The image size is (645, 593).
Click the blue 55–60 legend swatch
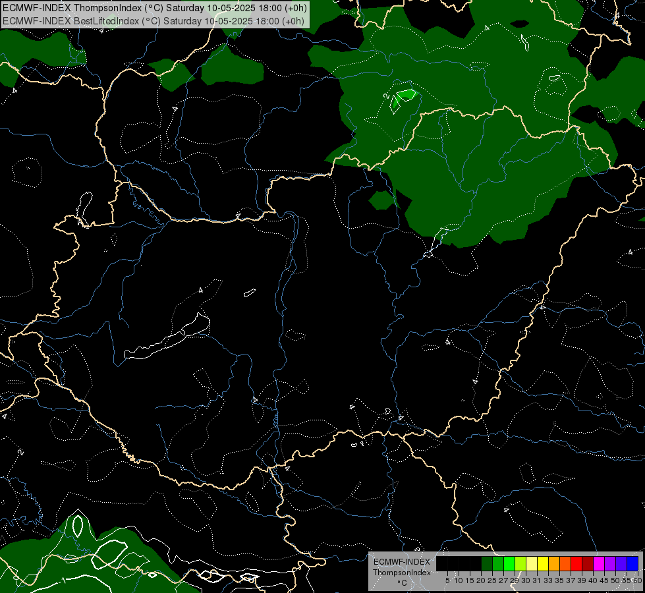coord(632,563)
